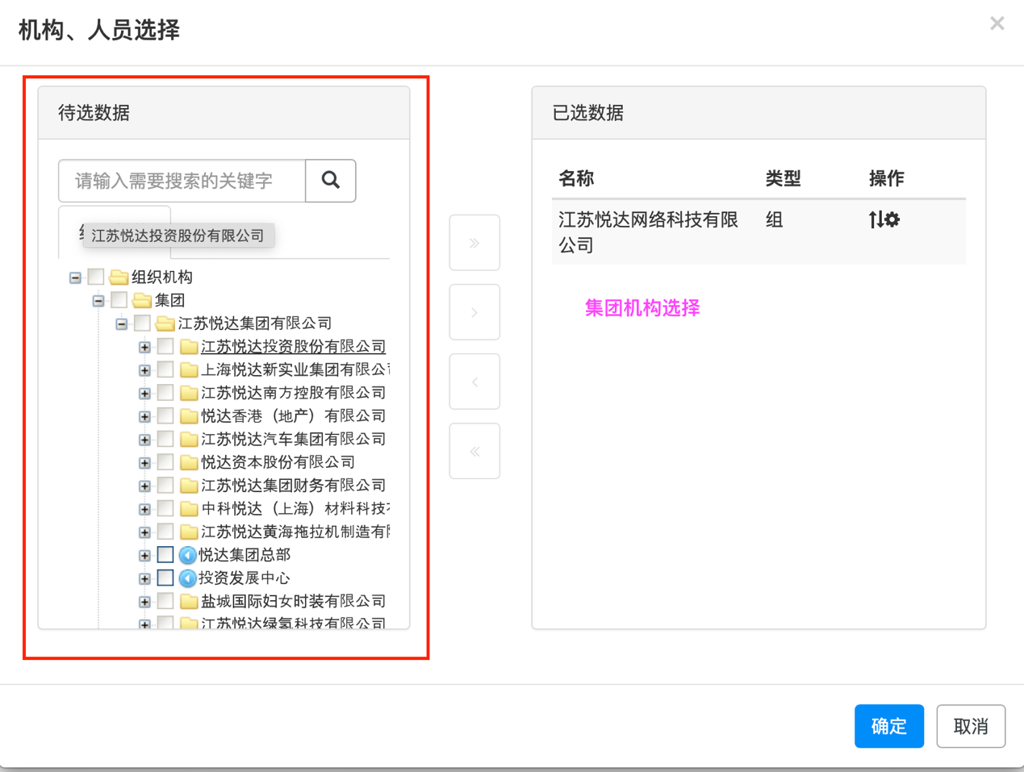Check the checkbox for 江苏悦达投资股份有限公司
Screen dimensions: 1024x772
tap(165, 346)
